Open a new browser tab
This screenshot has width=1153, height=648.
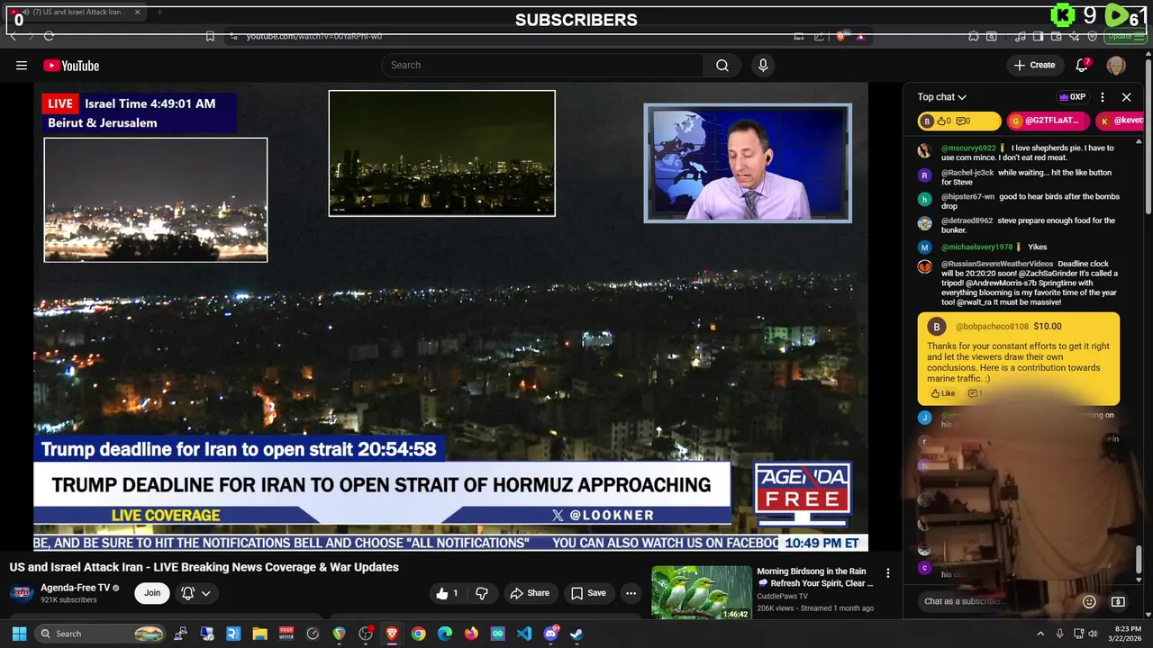159,13
